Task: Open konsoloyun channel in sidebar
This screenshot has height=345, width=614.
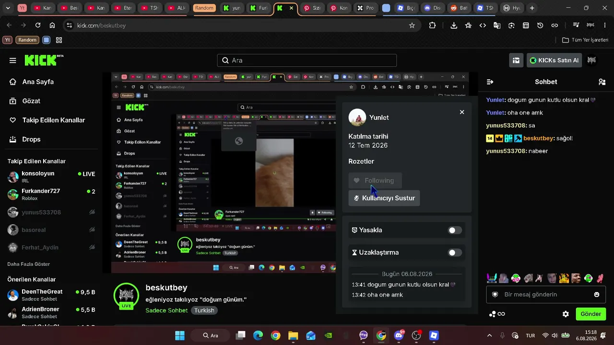Action: tap(51, 177)
